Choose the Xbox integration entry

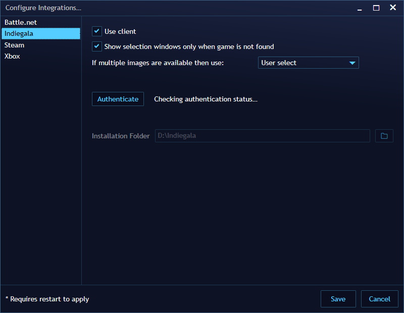point(41,56)
